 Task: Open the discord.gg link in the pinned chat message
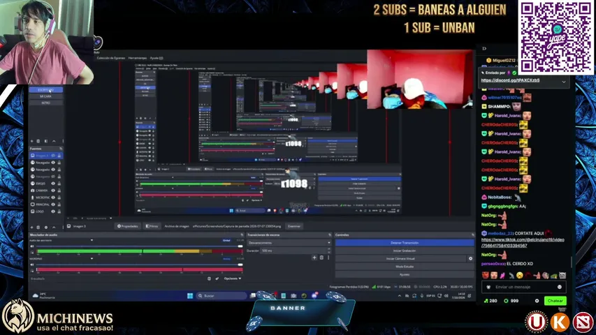510,80
